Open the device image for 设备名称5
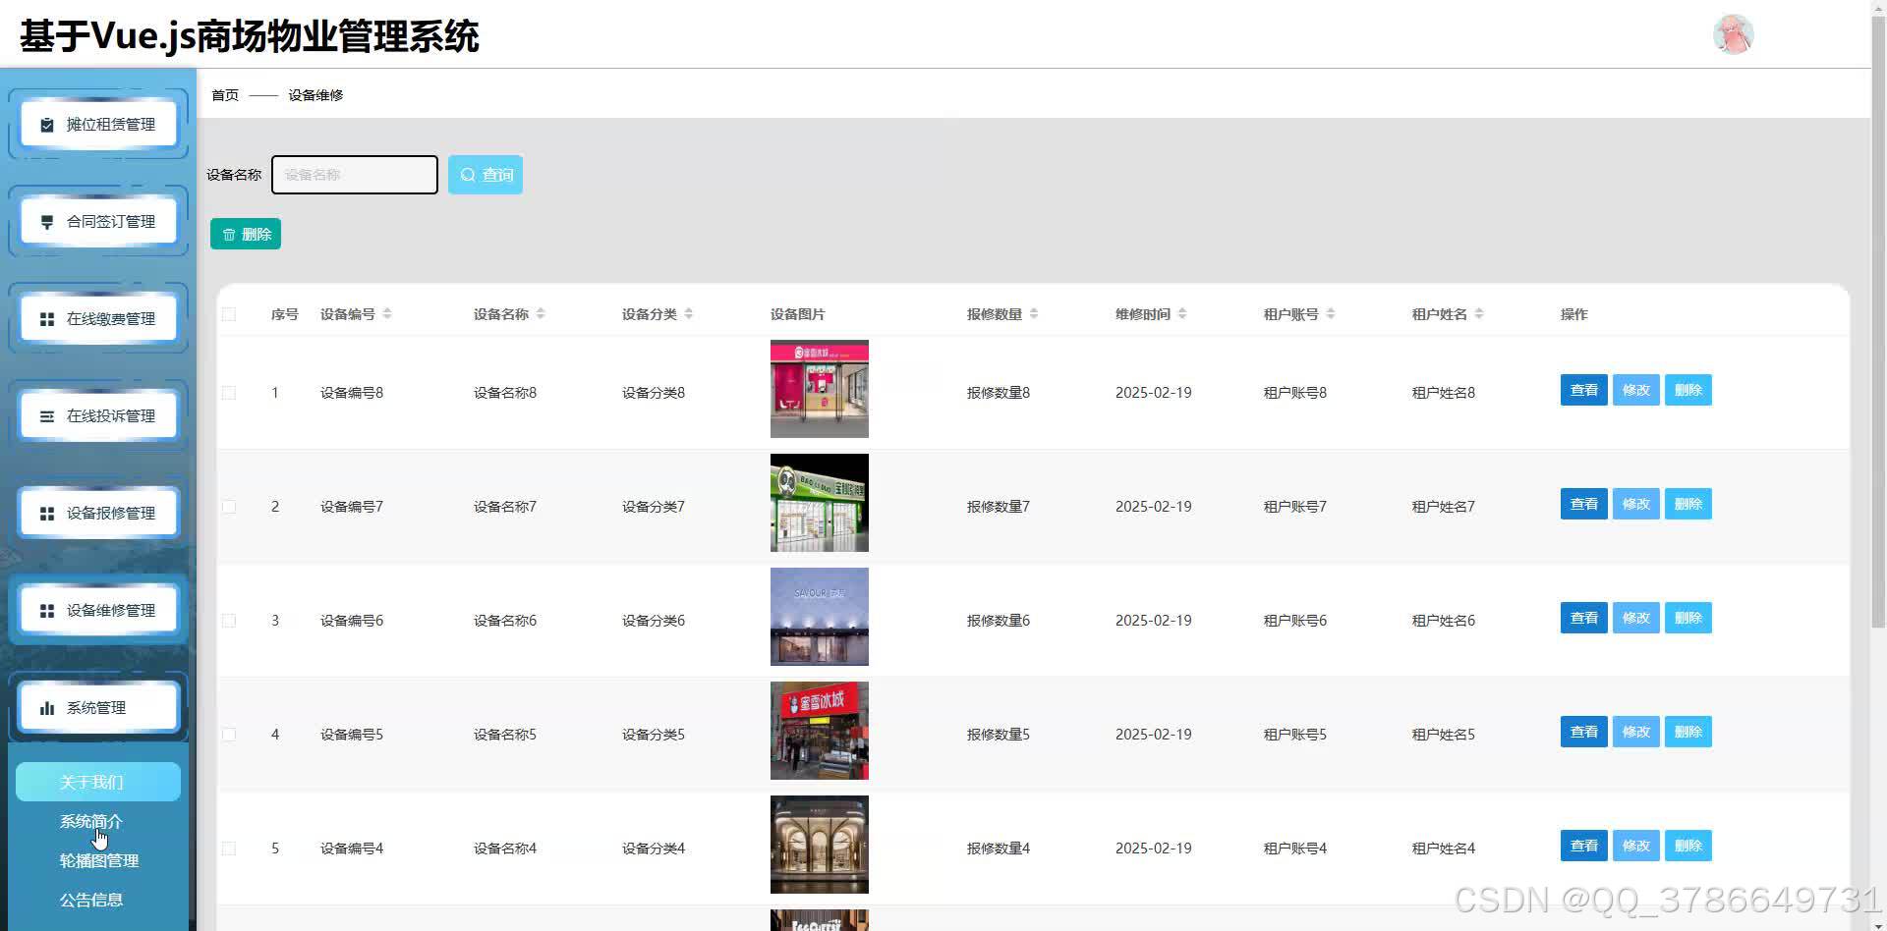Viewport: 1887px width, 931px height. point(820,731)
